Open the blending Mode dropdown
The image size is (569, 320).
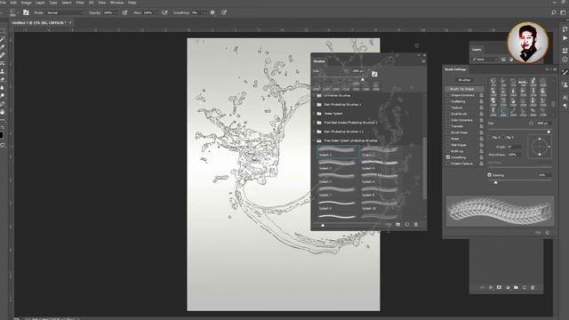[x=65, y=12]
